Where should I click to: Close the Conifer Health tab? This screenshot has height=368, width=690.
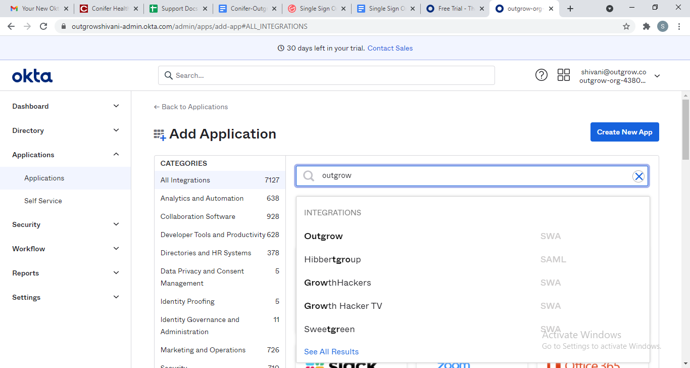click(135, 9)
